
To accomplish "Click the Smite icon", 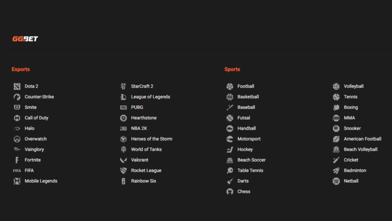I will (x=17, y=107).
